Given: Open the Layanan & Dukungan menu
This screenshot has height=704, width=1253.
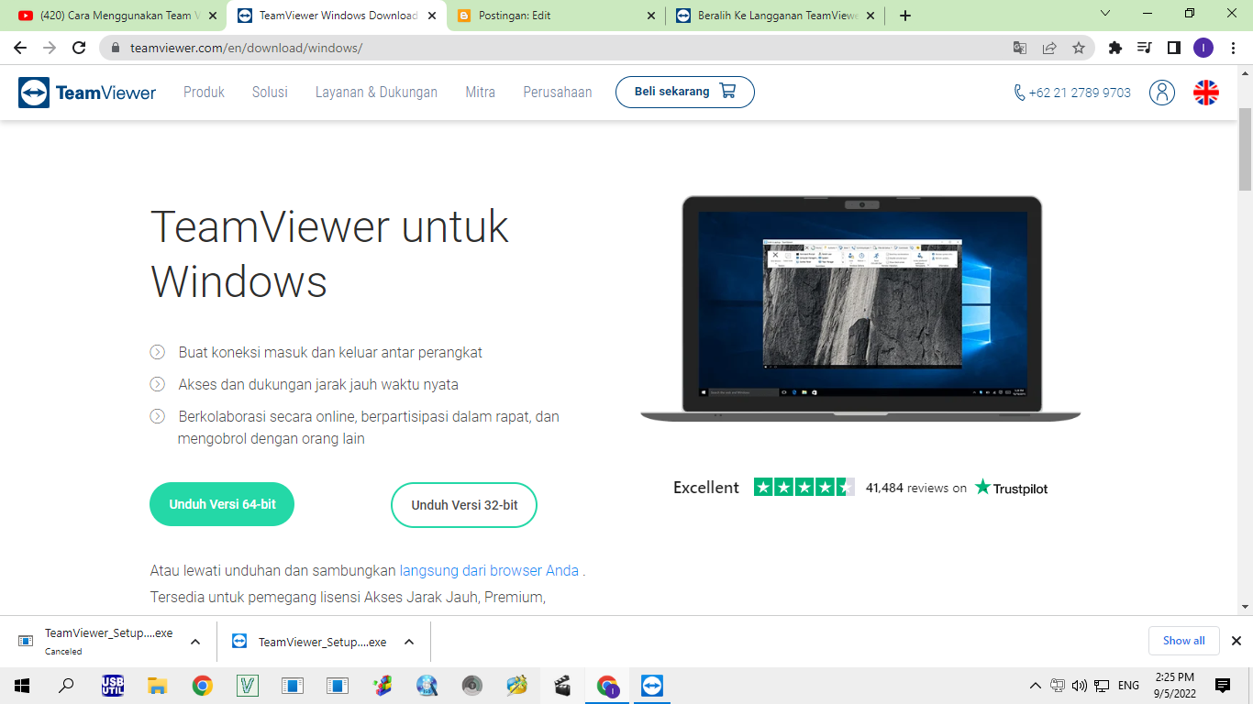Looking at the screenshot, I should coord(376,93).
